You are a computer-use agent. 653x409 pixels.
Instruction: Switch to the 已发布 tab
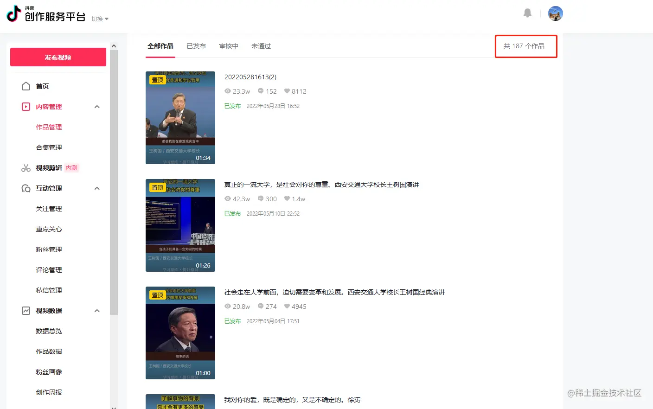[196, 46]
